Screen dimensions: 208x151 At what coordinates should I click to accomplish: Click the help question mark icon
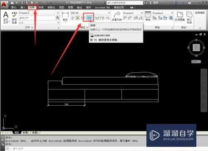coord(189,3)
